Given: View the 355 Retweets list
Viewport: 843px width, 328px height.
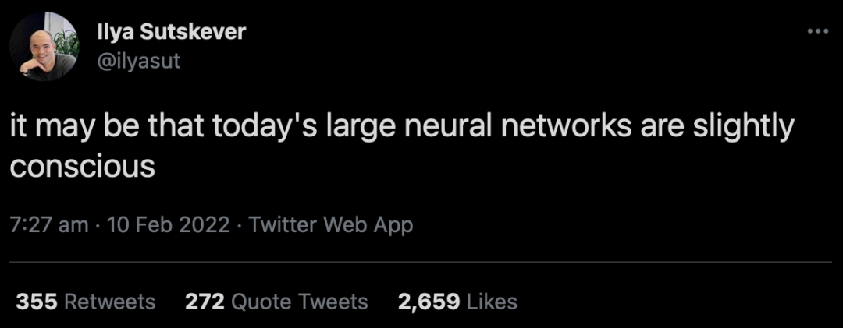Looking at the screenshot, I should point(85,302).
